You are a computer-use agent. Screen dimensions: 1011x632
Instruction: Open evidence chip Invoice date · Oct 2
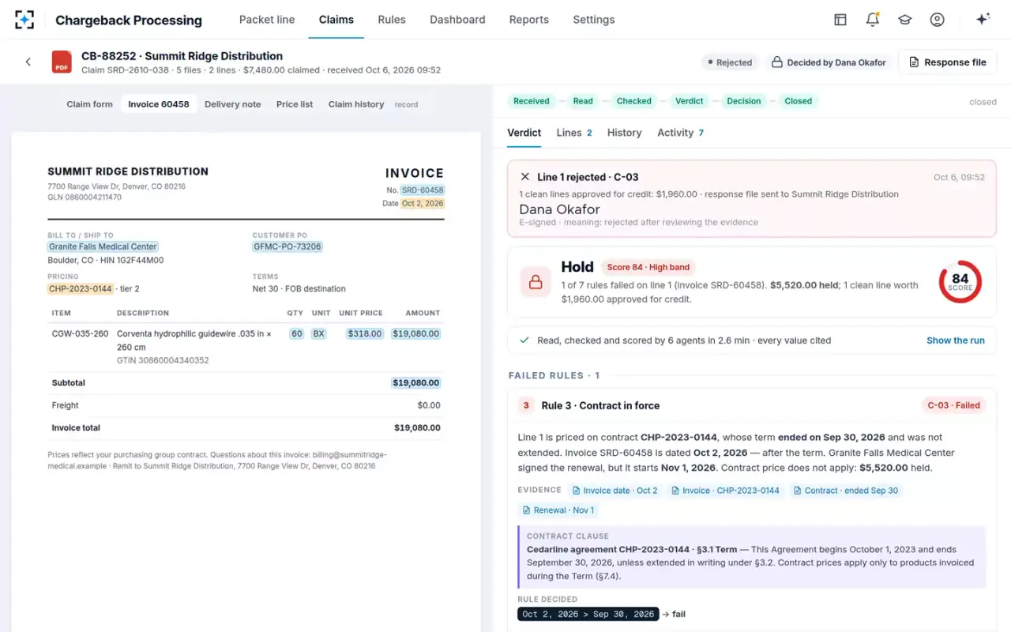click(614, 491)
